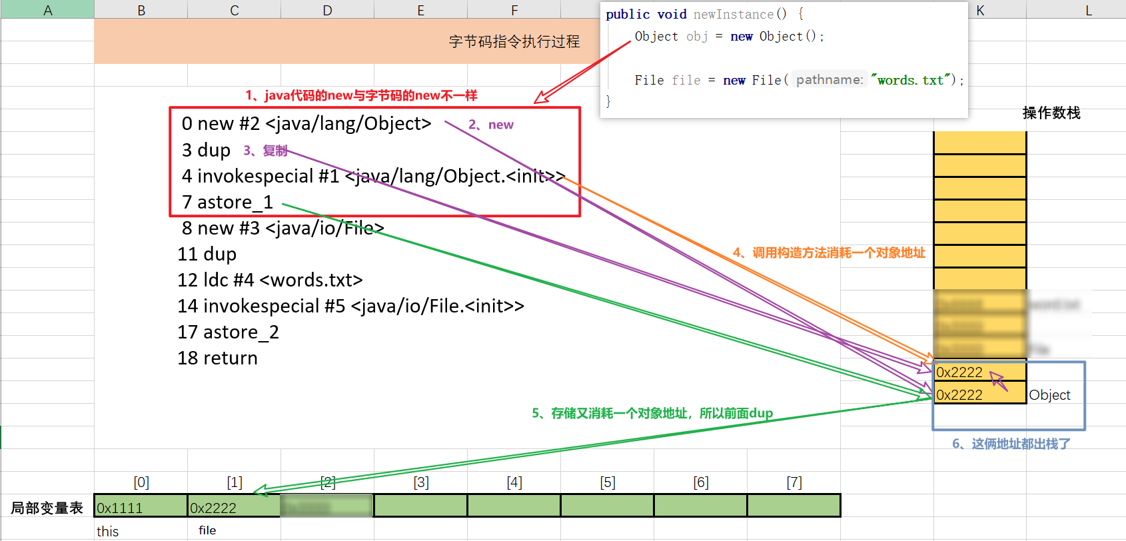The image size is (1126, 541).
Task: Click index label [7]
Action: (794, 482)
